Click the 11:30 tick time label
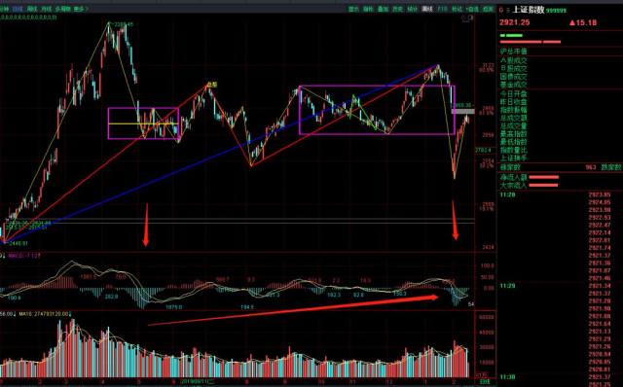 pyautogui.click(x=507, y=376)
